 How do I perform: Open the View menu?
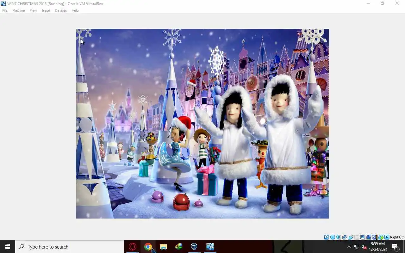click(33, 10)
